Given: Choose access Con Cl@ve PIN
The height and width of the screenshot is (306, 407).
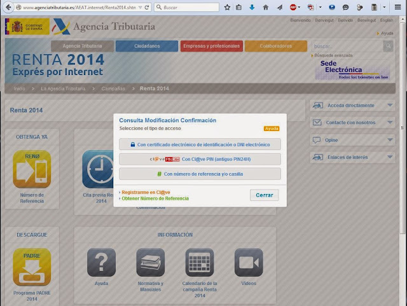Looking at the screenshot, I should click(200, 159).
